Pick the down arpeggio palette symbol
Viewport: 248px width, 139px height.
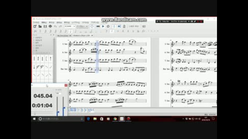[42, 59]
